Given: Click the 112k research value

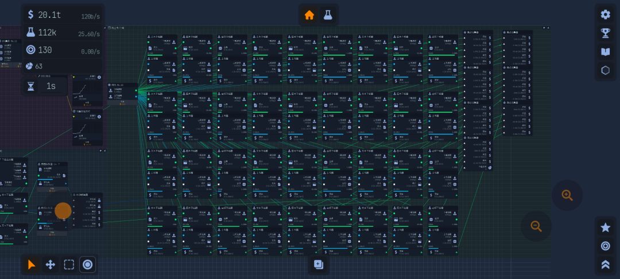Looking at the screenshot, I should [46, 32].
